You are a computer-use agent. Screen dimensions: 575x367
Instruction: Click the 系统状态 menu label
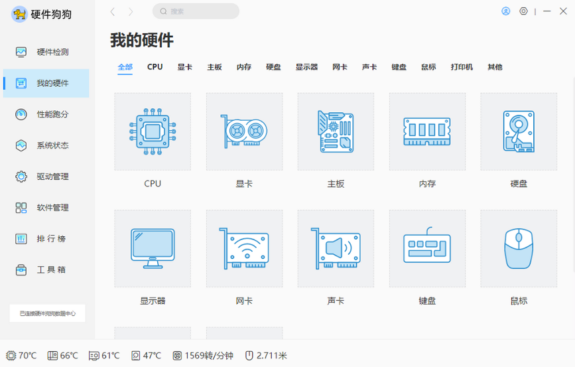point(52,145)
